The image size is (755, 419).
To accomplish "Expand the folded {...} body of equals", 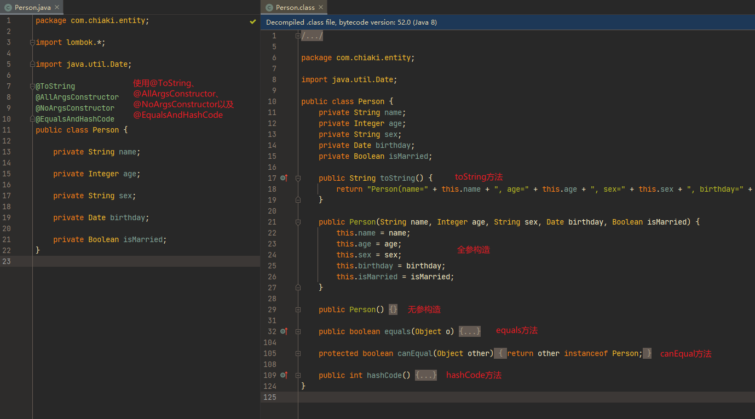I will pyautogui.click(x=469, y=331).
